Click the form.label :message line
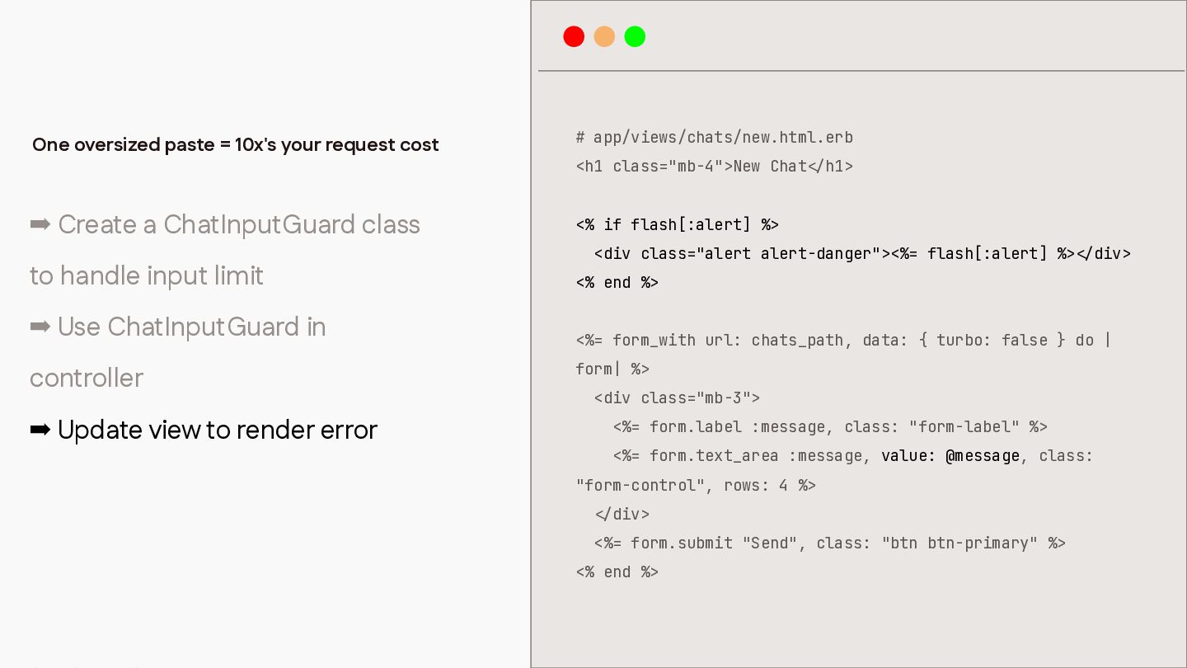 point(830,426)
